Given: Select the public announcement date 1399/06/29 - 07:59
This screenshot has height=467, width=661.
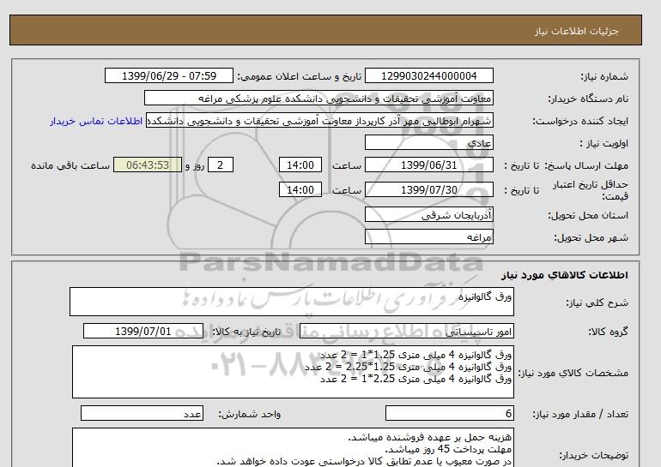Looking at the screenshot, I should 168,75.
